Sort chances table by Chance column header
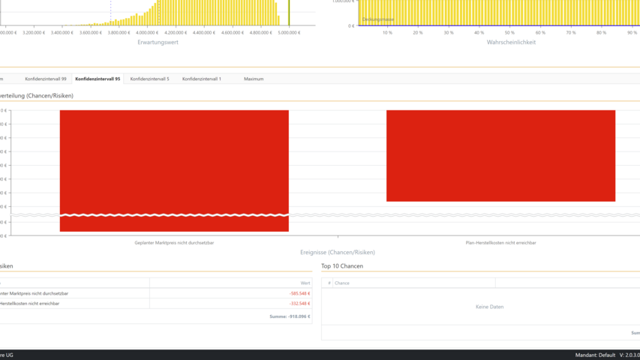 pos(342,283)
